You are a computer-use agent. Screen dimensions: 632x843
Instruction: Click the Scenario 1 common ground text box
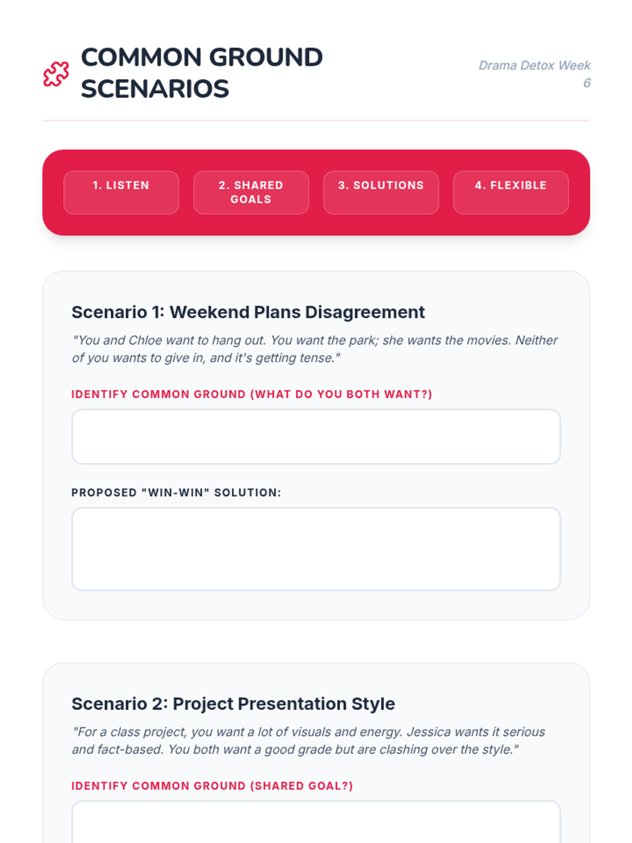pyautogui.click(x=316, y=437)
